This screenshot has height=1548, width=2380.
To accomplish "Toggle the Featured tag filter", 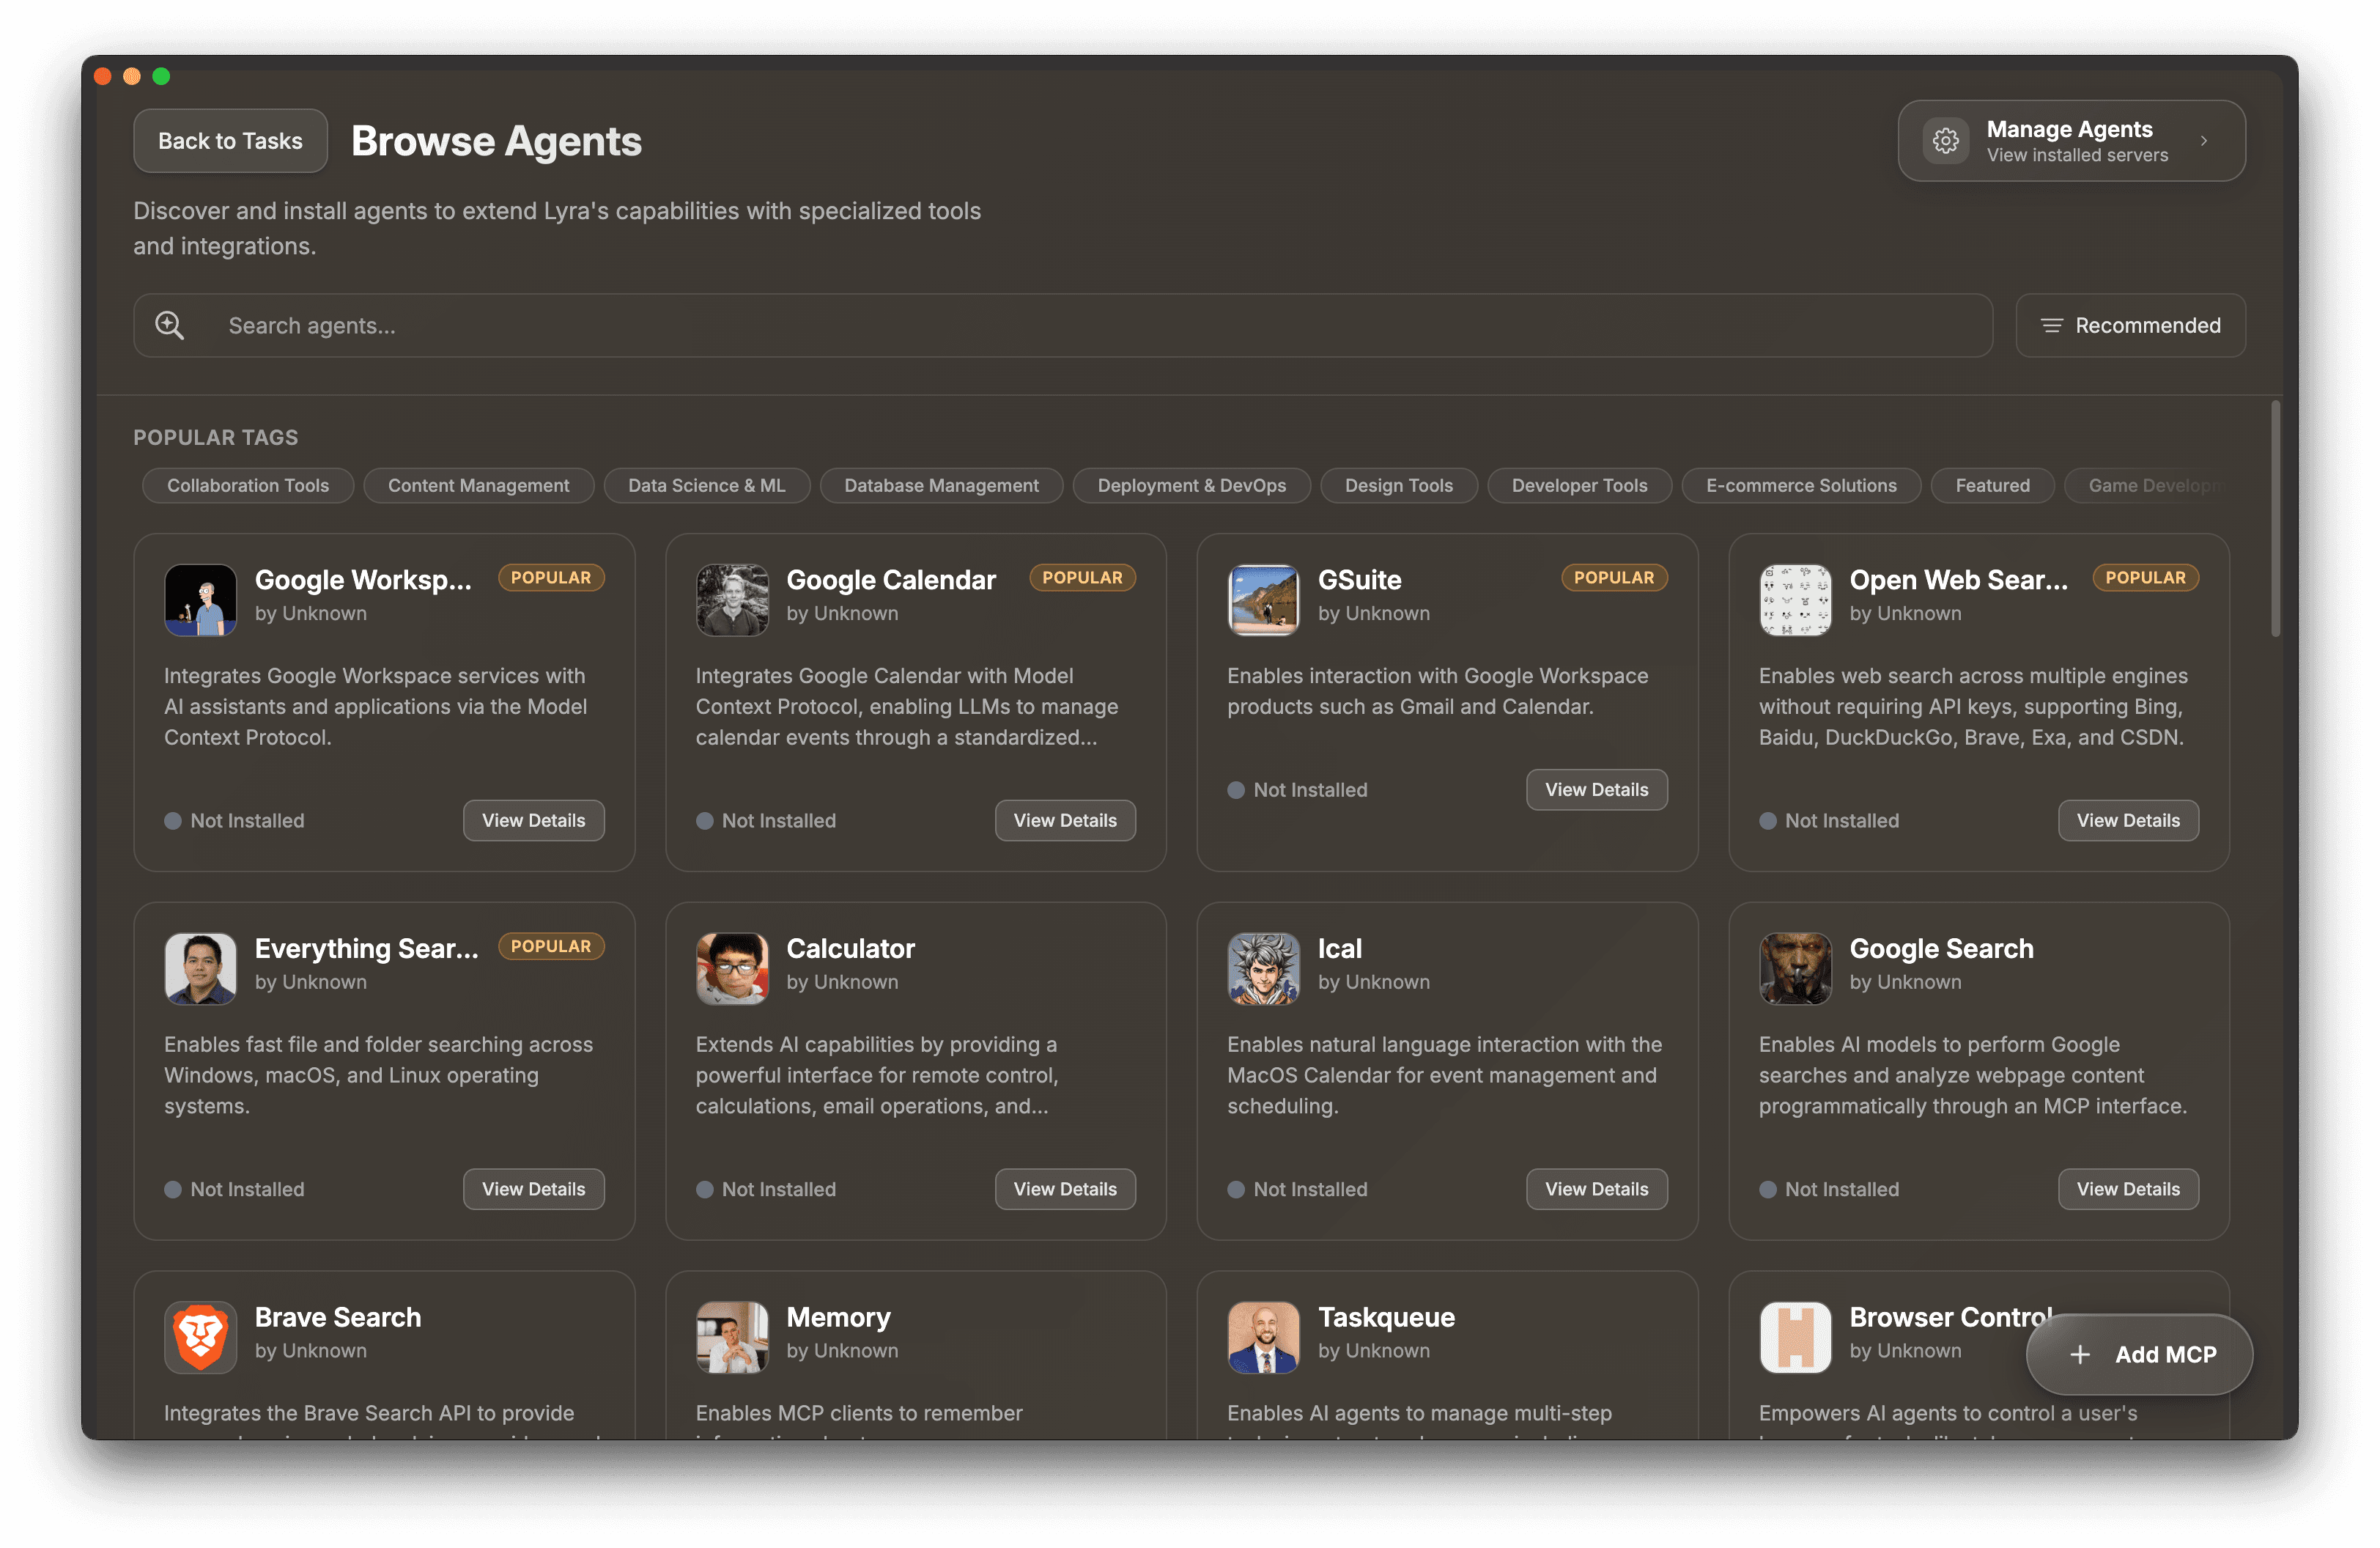I will coord(1992,485).
